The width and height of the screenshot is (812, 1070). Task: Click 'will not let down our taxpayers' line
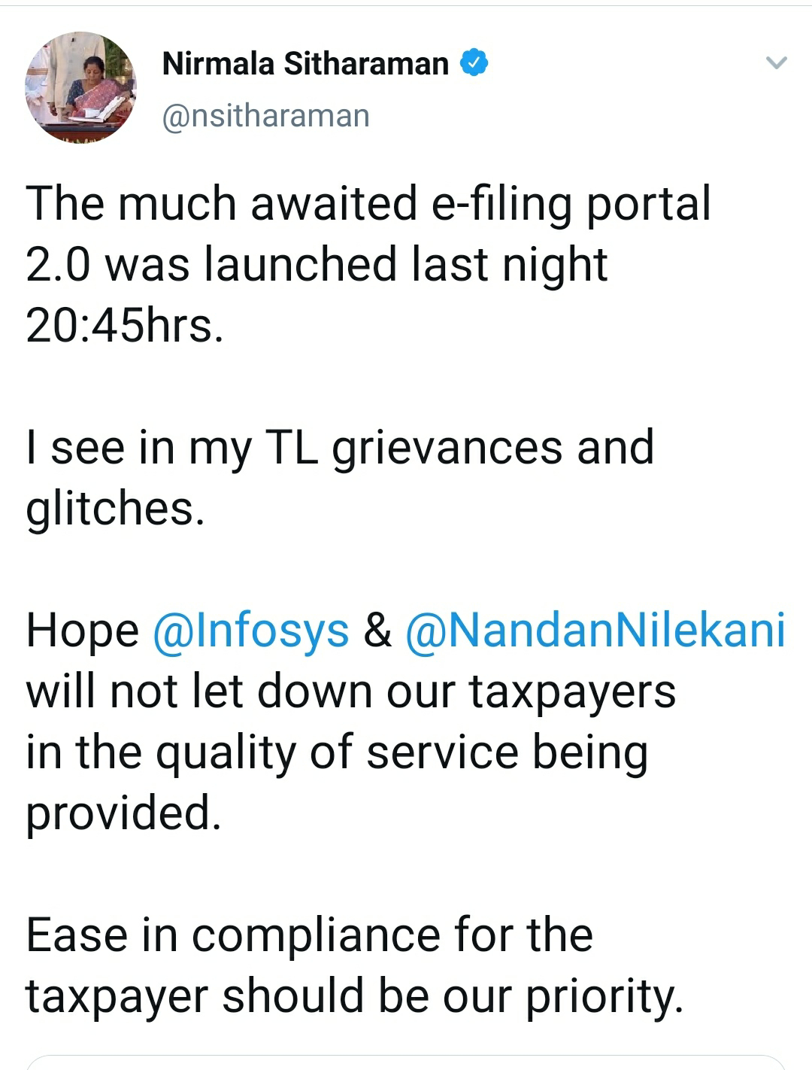(350, 692)
